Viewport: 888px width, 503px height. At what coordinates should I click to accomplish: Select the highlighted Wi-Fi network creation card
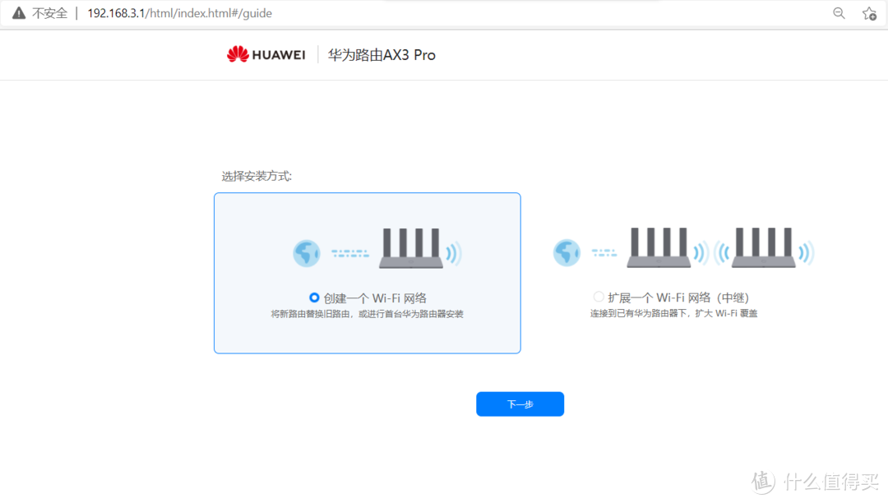(368, 273)
